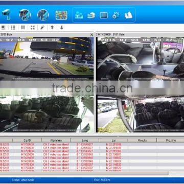This screenshot has width=184, height=184.
Task: Click the horizontal scrollbar under alarm table
Action: tap(84, 173)
